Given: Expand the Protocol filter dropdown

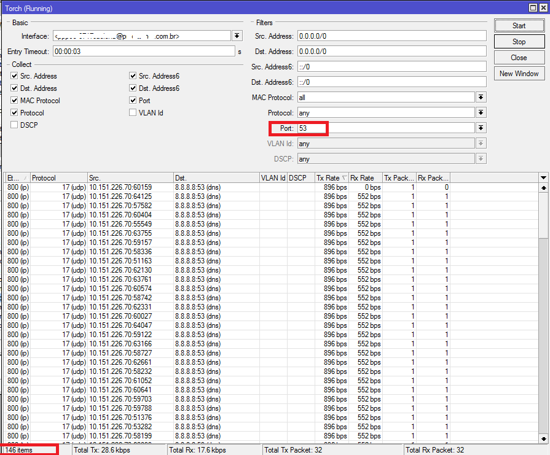Looking at the screenshot, I should [x=481, y=113].
